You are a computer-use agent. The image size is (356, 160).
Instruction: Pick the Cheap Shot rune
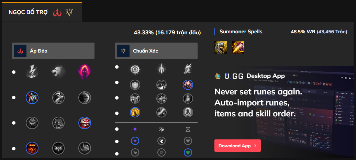pyautogui.click(x=32, y=98)
